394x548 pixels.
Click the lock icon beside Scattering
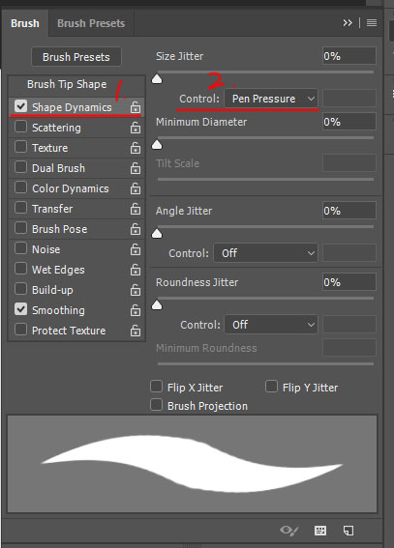[x=136, y=128]
